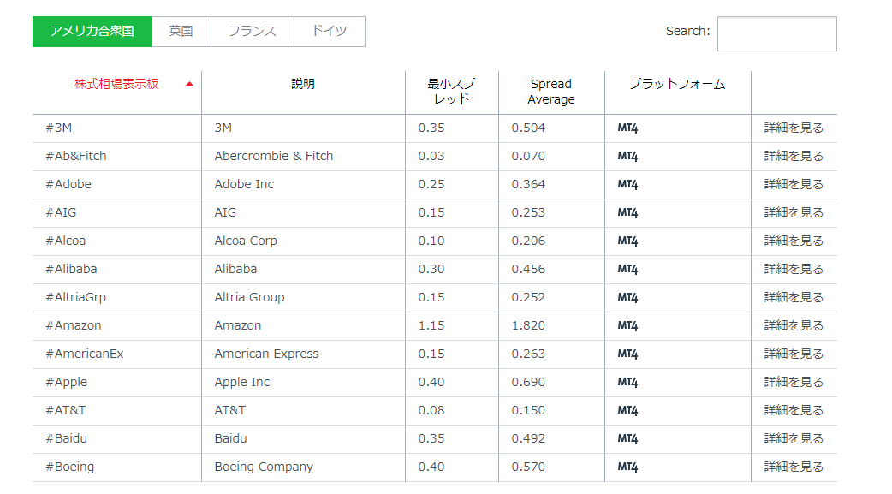
Task: Click MT4 icon in Adobe Inc row
Action: pos(627,184)
